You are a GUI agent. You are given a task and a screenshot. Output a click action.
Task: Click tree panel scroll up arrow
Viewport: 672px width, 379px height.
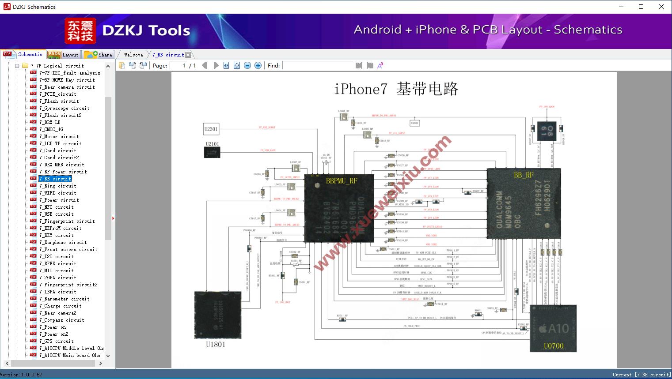[x=108, y=66]
